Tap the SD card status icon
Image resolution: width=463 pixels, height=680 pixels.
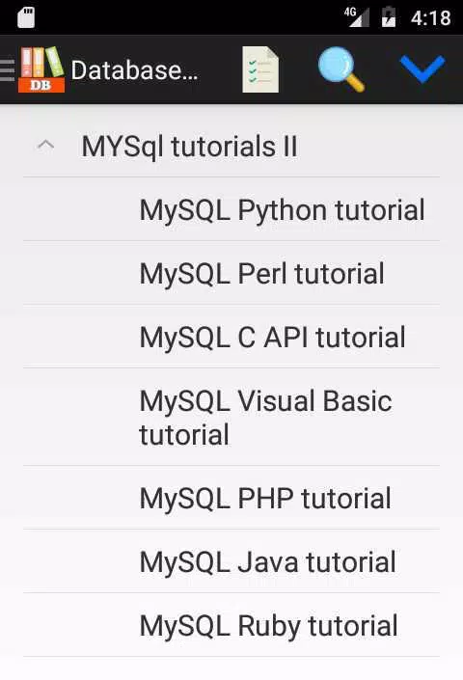point(26,17)
